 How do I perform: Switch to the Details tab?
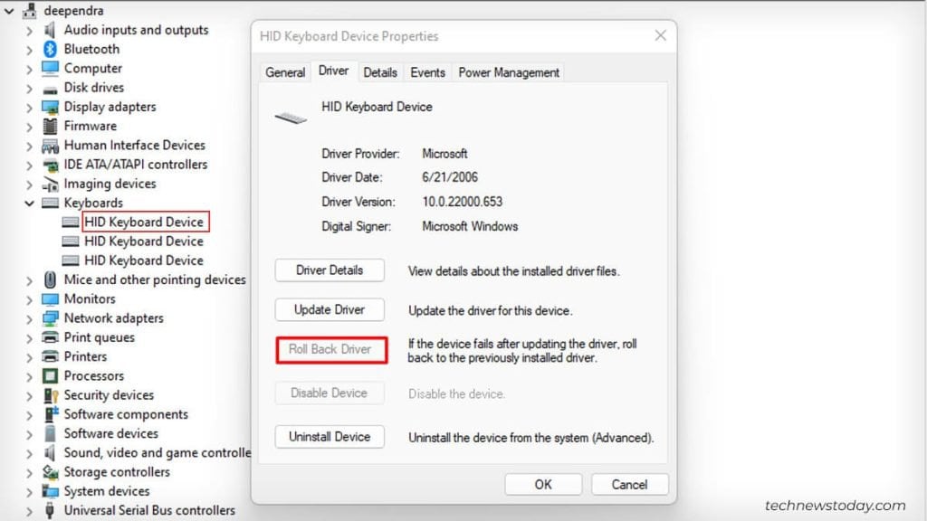[x=379, y=71]
